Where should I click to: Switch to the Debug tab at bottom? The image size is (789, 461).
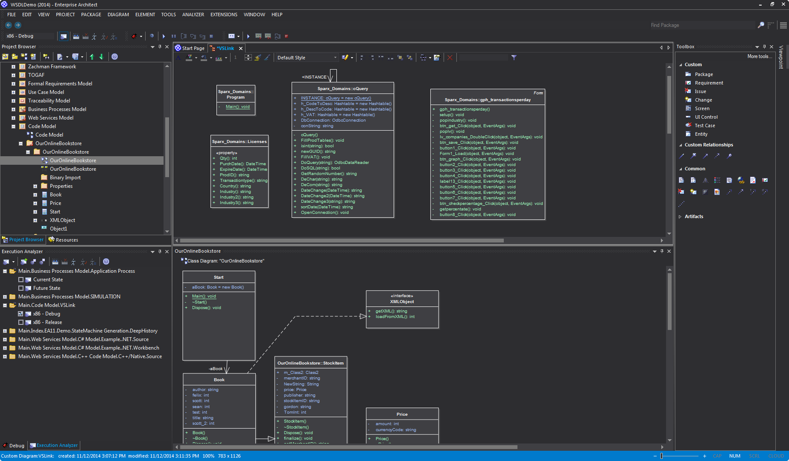pyautogui.click(x=14, y=445)
